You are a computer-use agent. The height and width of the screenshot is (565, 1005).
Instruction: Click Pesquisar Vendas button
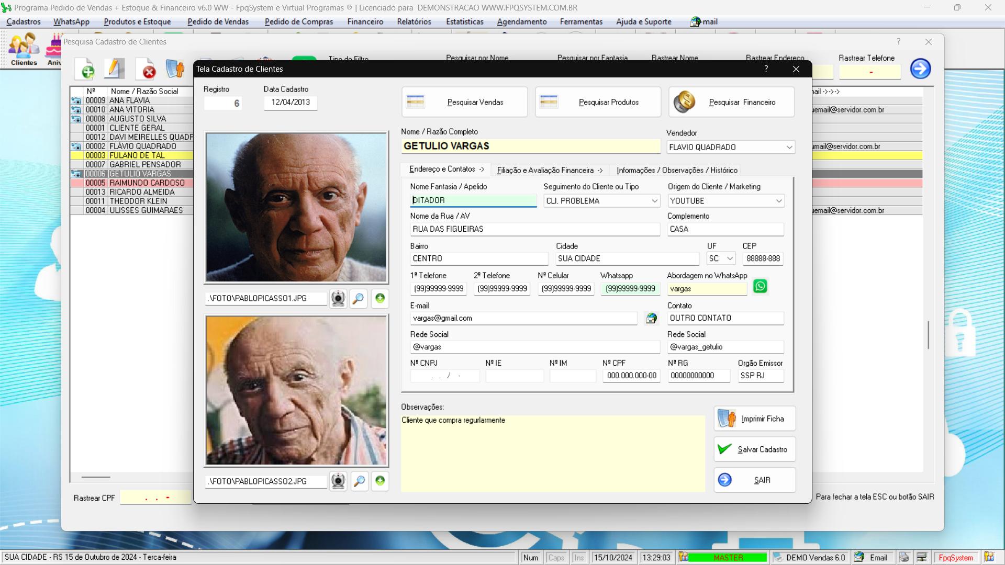click(x=464, y=102)
